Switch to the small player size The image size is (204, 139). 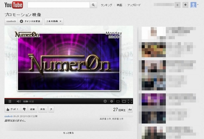click(118, 101)
